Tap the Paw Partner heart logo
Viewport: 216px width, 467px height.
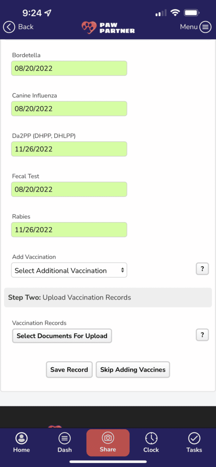click(x=89, y=27)
